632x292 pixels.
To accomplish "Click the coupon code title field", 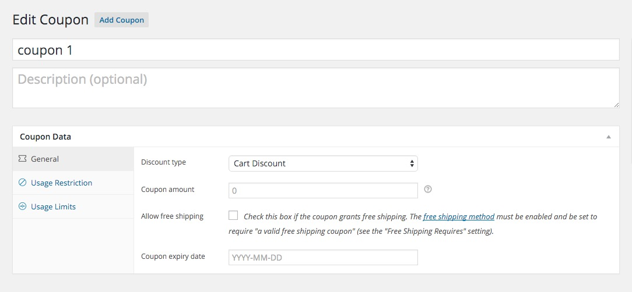I will (315, 50).
